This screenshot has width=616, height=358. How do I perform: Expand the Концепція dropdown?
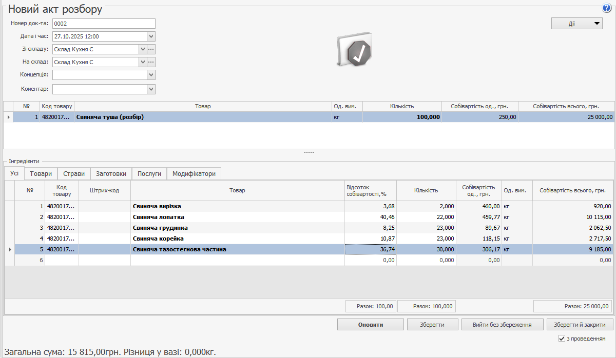click(x=151, y=75)
